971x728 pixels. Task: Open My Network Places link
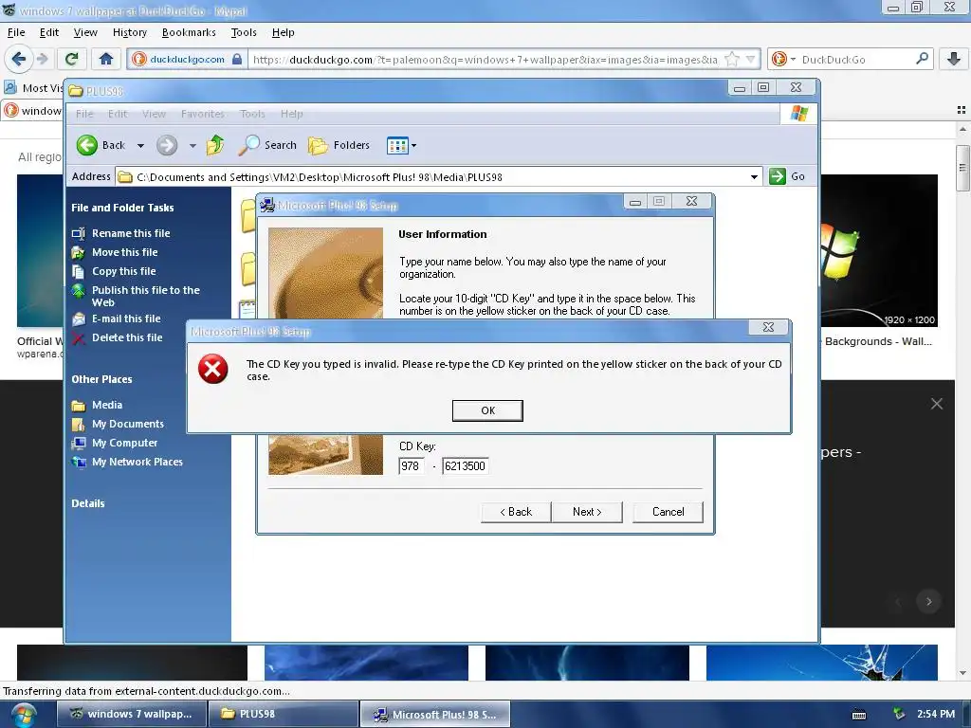point(137,462)
